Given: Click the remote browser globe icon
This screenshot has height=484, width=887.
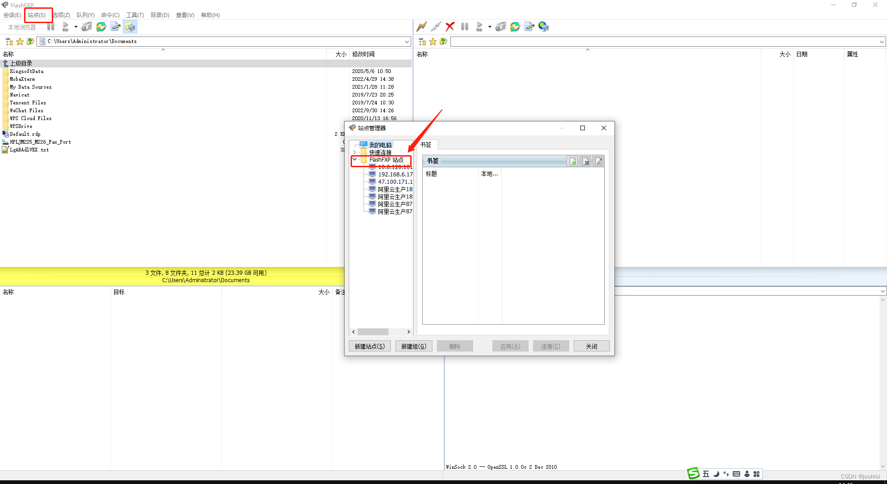Looking at the screenshot, I should click(x=544, y=26).
